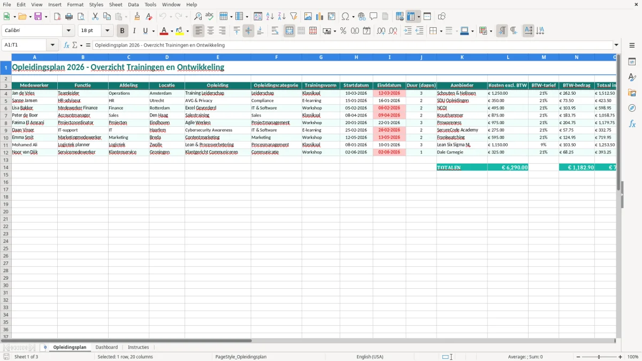Screen dimensions: 642x361
Task: Toggle Wrap Text
Action: (275, 31)
